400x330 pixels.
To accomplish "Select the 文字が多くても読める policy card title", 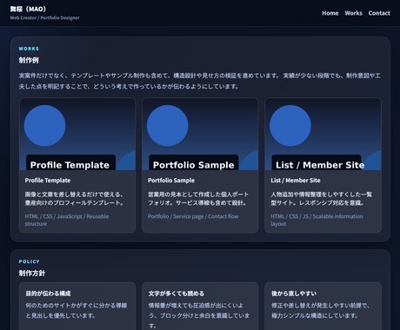I will tap(177, 294).
